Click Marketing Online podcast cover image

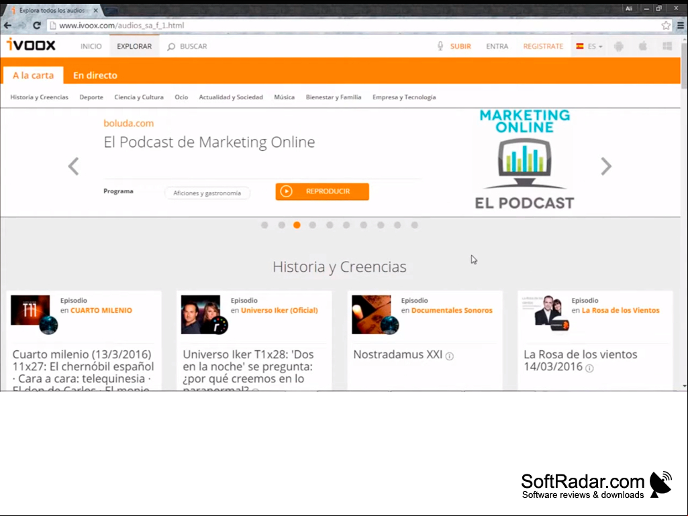click(x=524, y=160)
